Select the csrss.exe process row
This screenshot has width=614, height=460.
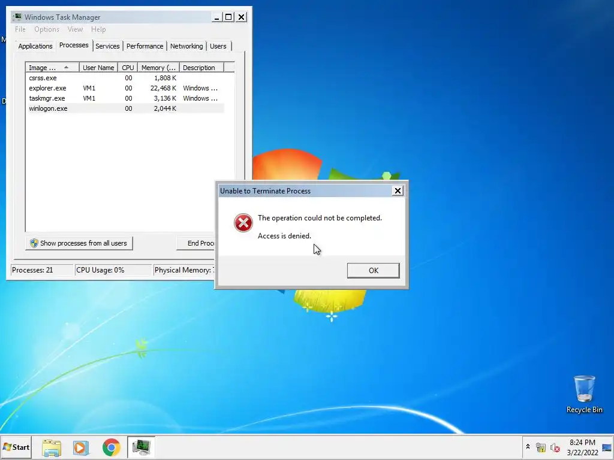(125, 78)
